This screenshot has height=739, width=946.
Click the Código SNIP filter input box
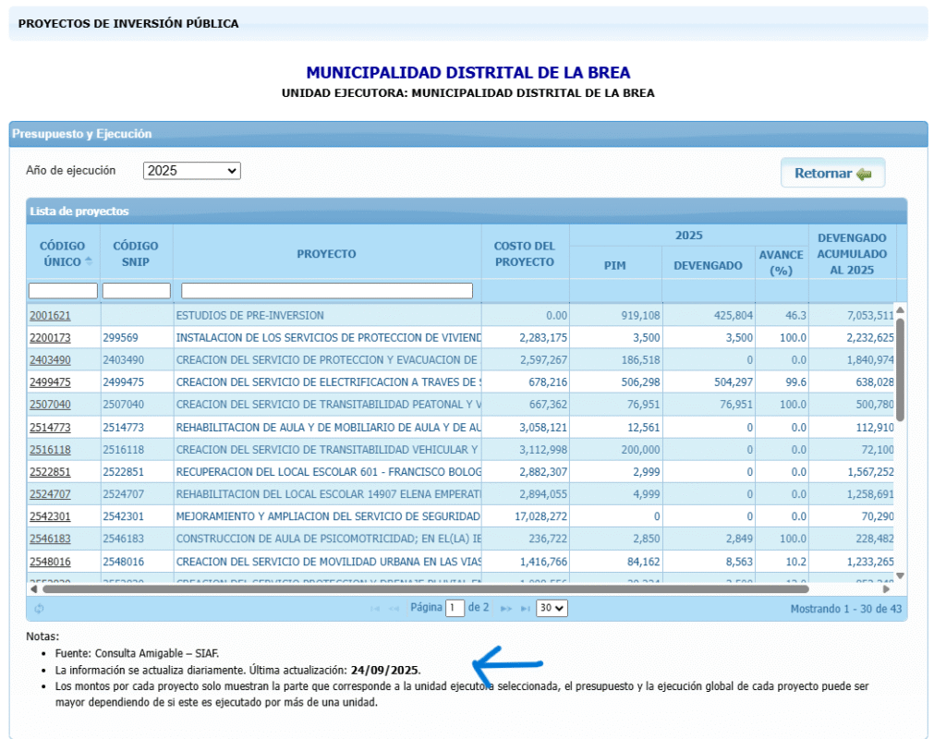(x=137, y=291)
